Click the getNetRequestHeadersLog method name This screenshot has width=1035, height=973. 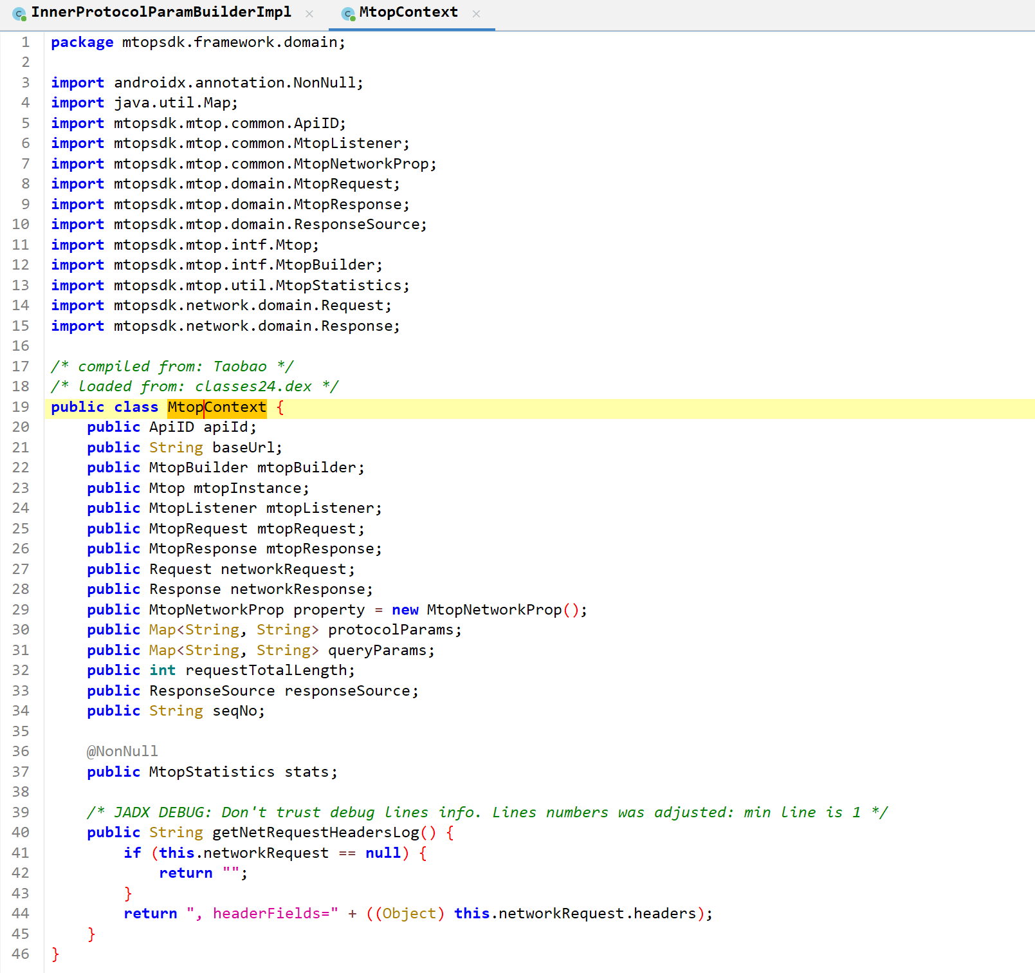click(315, 833)
